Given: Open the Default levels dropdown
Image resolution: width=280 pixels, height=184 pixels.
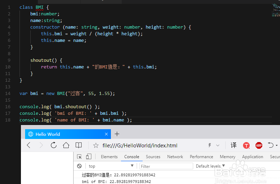Looking at the screenshot, I should pos(210,166).
